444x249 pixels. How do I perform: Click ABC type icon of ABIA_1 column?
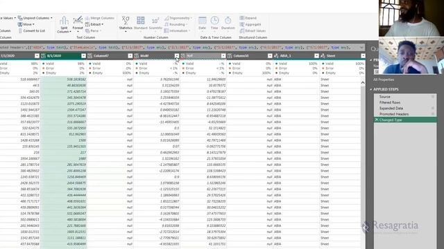pyautogui.click(x=276, y=56)
